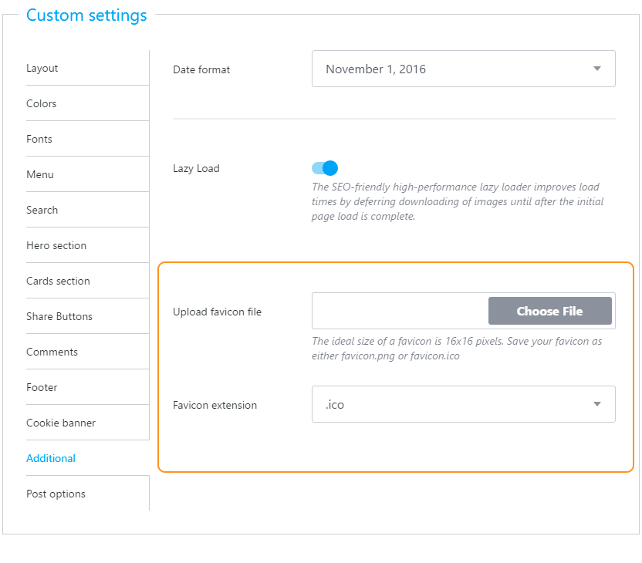Viewport: 642px width, 563px height.
Task: Open the Layout settings tab
Action: pyautogui.click(x=42, y=68)
